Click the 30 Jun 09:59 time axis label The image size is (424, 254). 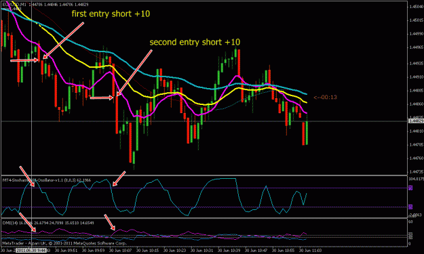coord(93,250)
